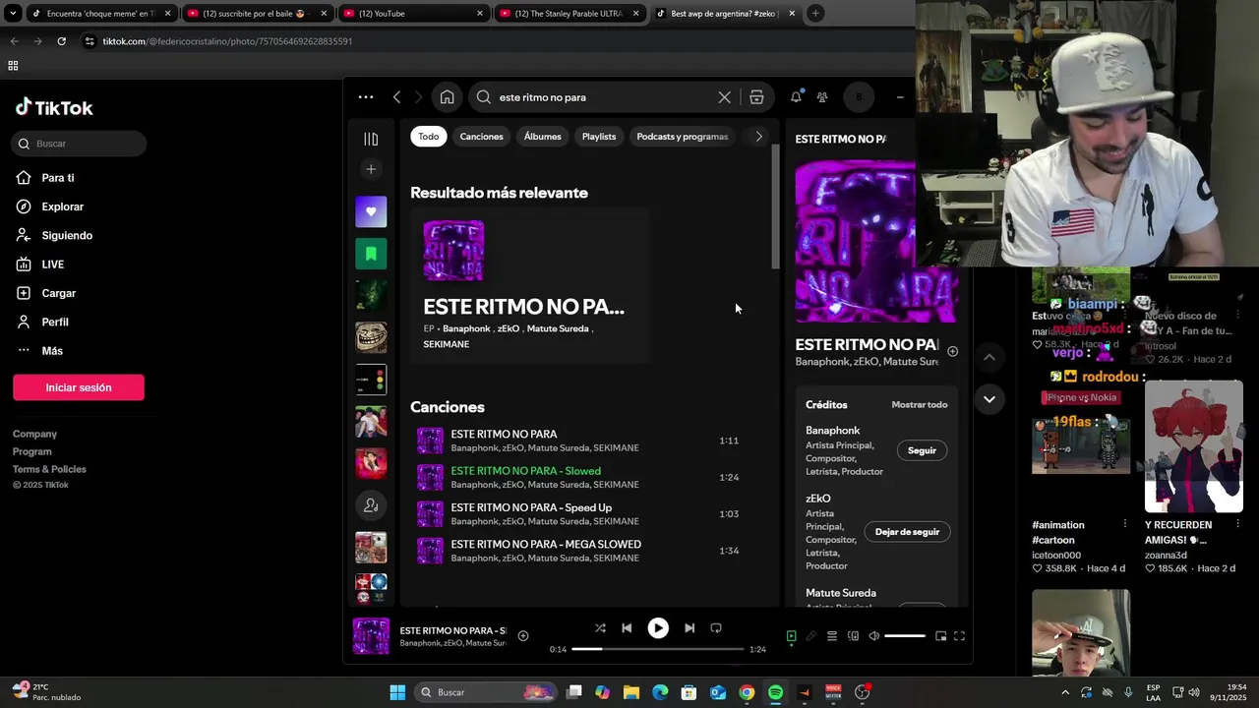This screenshot has width=1259, height=708.
Task: Open Spotify from Windows taskbar
Action: (x=775, y=692)
